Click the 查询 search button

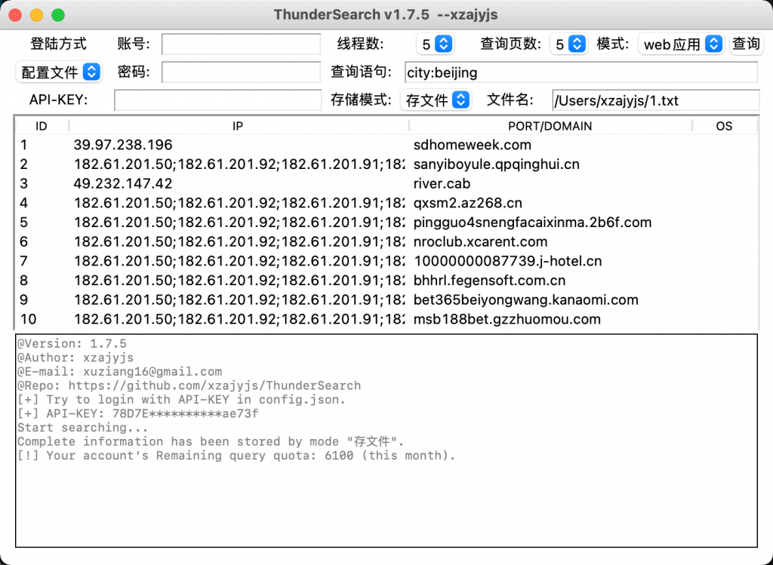(x=746, y=44)
